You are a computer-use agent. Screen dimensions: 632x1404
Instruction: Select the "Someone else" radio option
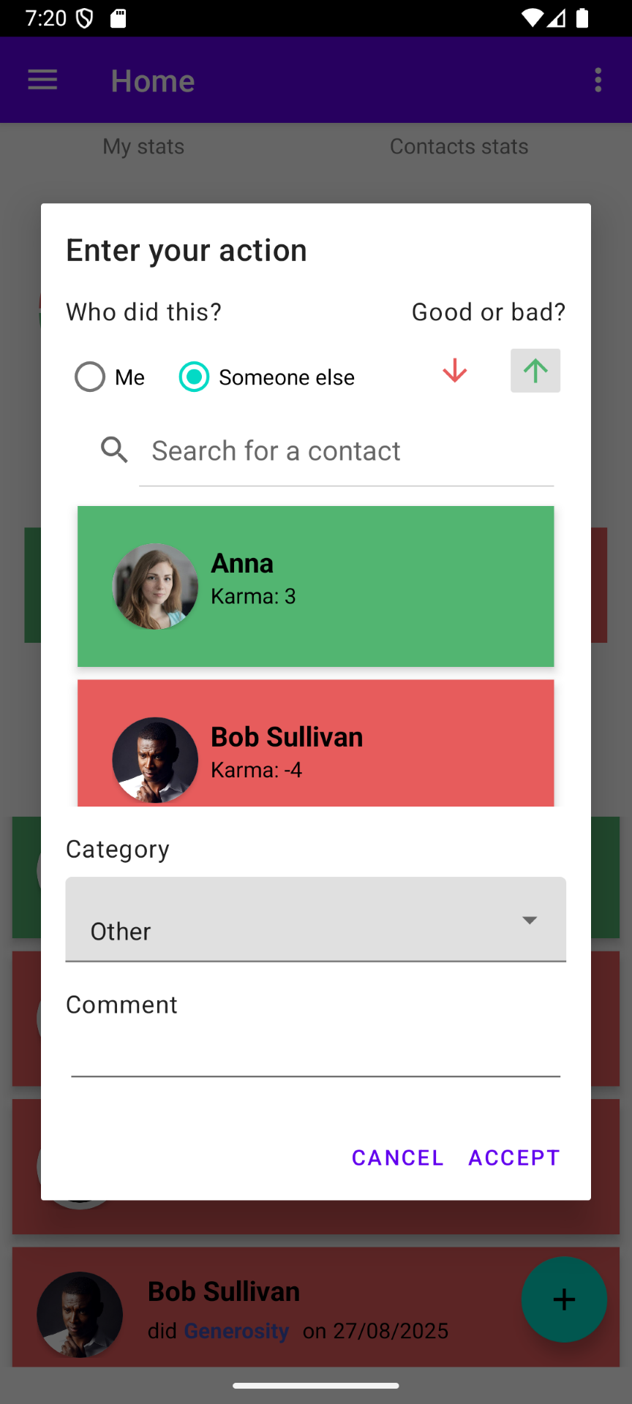(195, 377)
